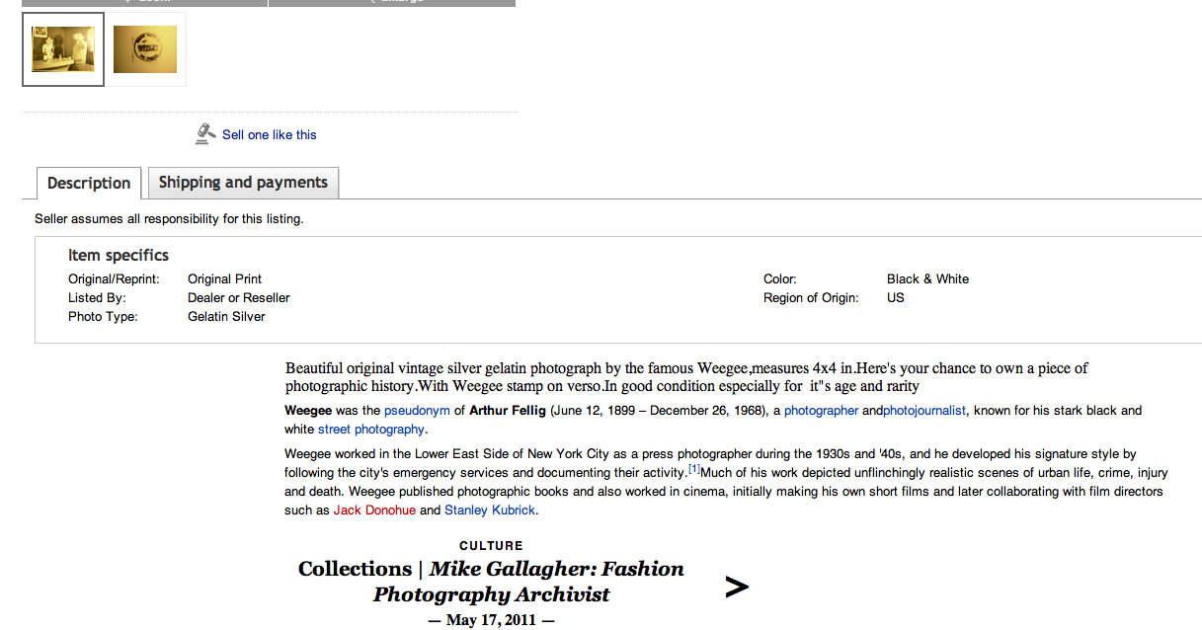1202x630 pixels.
Task: Click the footnote reference [1]
Action: [693, 469]
